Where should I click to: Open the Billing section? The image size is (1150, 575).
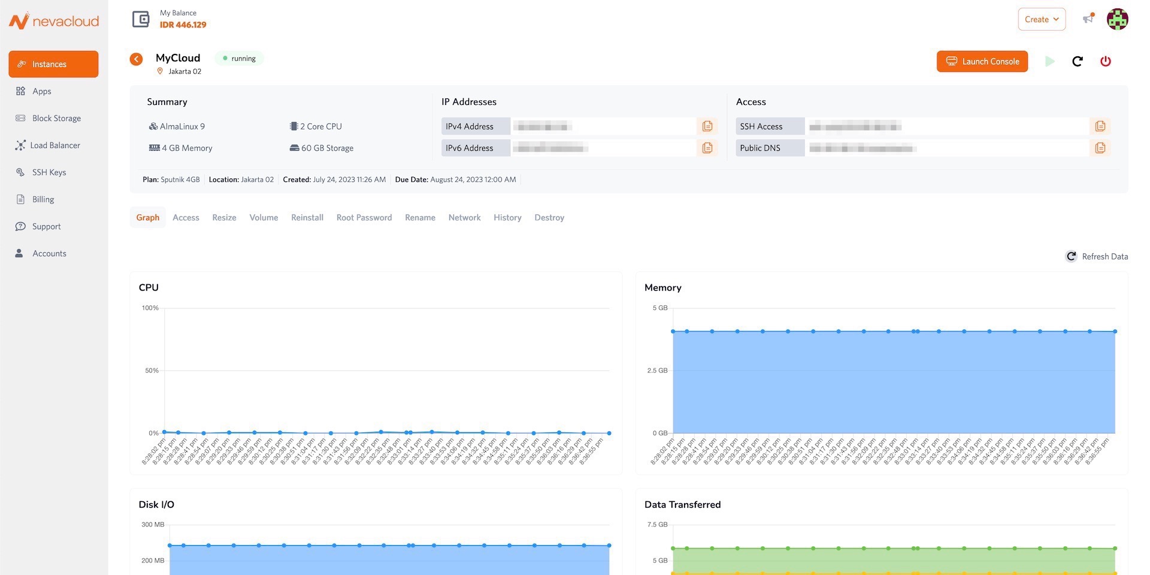pyautogui.click(x=43, y=199)
